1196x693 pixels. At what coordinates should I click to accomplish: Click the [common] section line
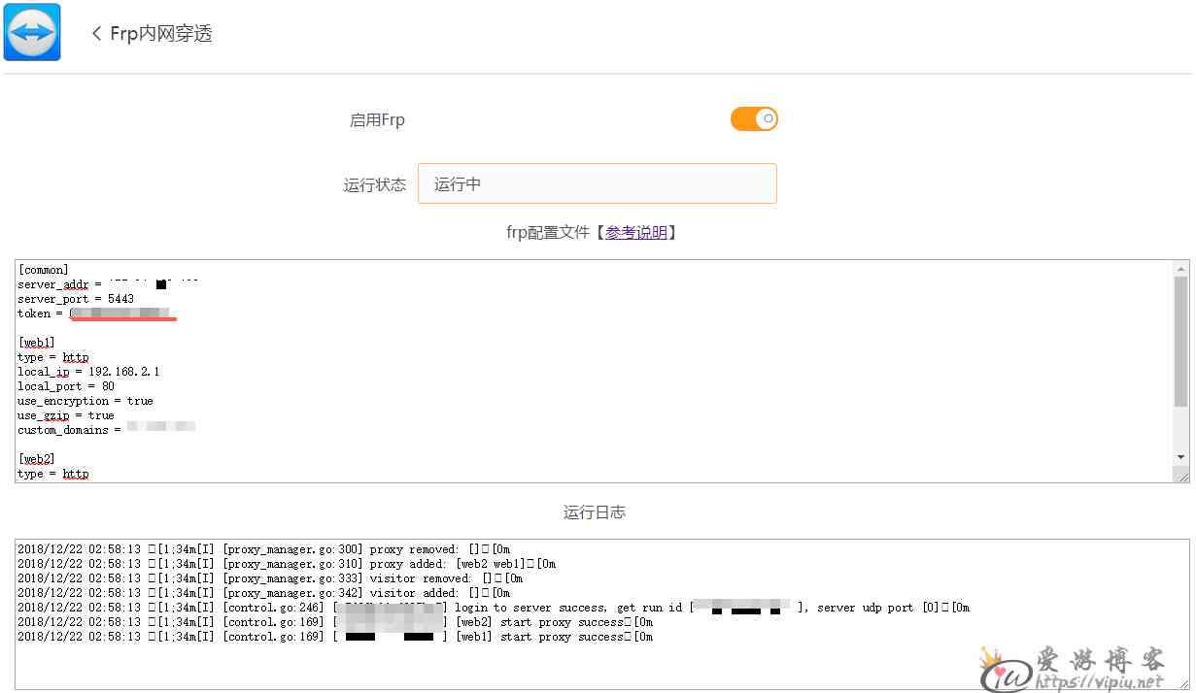point(44,270)
